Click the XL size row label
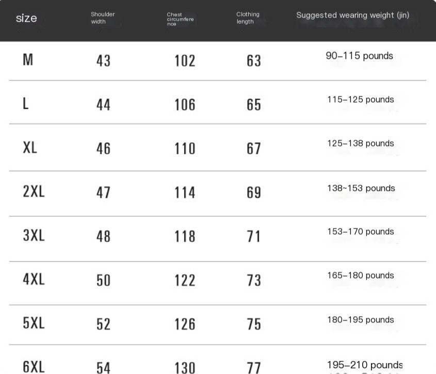Image resolution: width=436 pixels, height=374 pixels. pyautogui.click(x=30, y=148)
